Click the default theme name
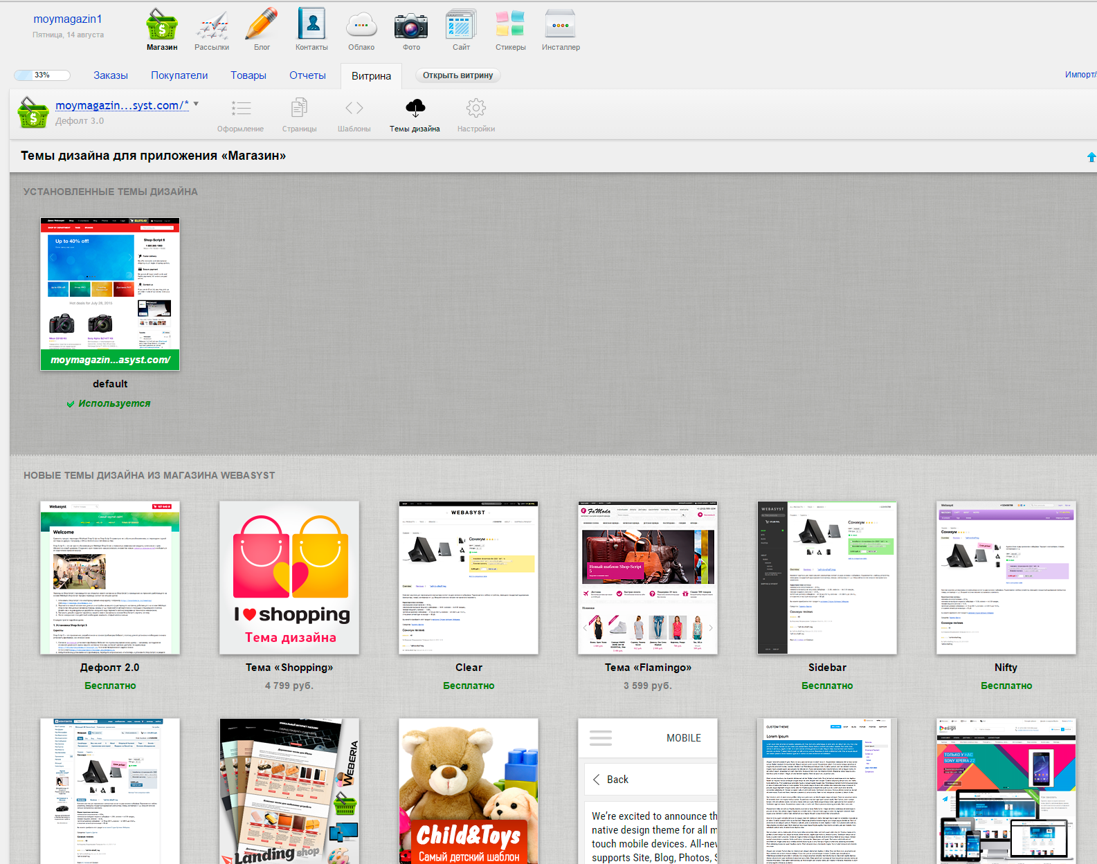Image resolution: width=1097 pixels, height=864 pixels. coord(110,384)
